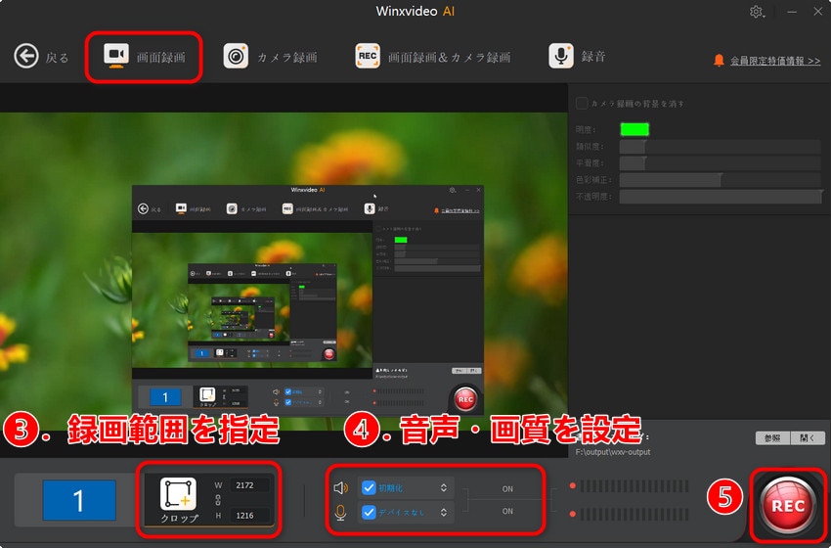Expand the デバイスなし microphone dropdown

tap(443, 513)
